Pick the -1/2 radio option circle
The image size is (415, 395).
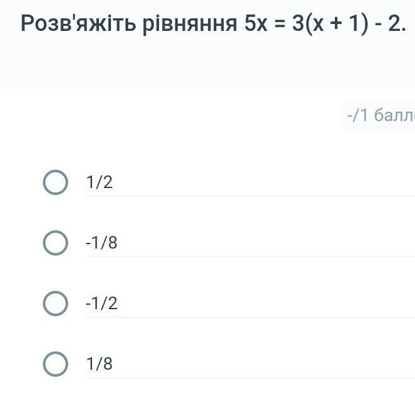(56, 304)
